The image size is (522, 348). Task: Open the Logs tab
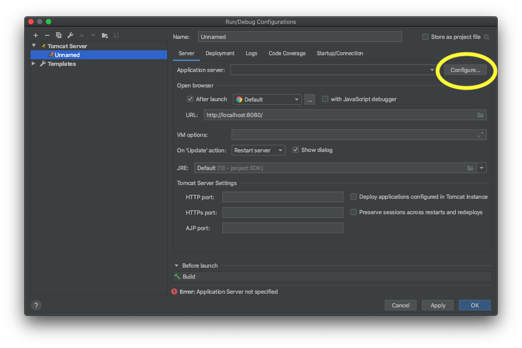point(252,53)
